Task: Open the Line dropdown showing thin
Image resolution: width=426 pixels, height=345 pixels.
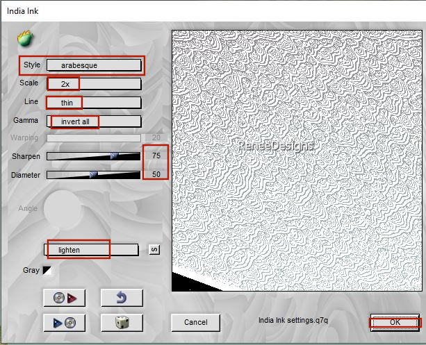Action: [x=94, y=103]
